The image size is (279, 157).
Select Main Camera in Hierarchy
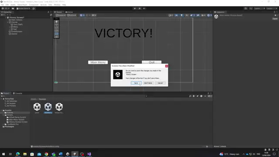[x=16, y=20]
